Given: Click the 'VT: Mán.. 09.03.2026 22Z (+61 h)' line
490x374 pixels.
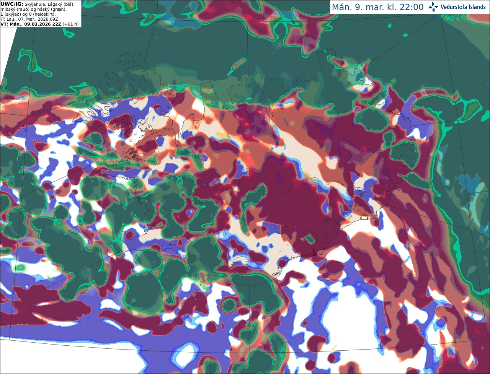Looking at the screenshot, I should (x=40, y=24).
